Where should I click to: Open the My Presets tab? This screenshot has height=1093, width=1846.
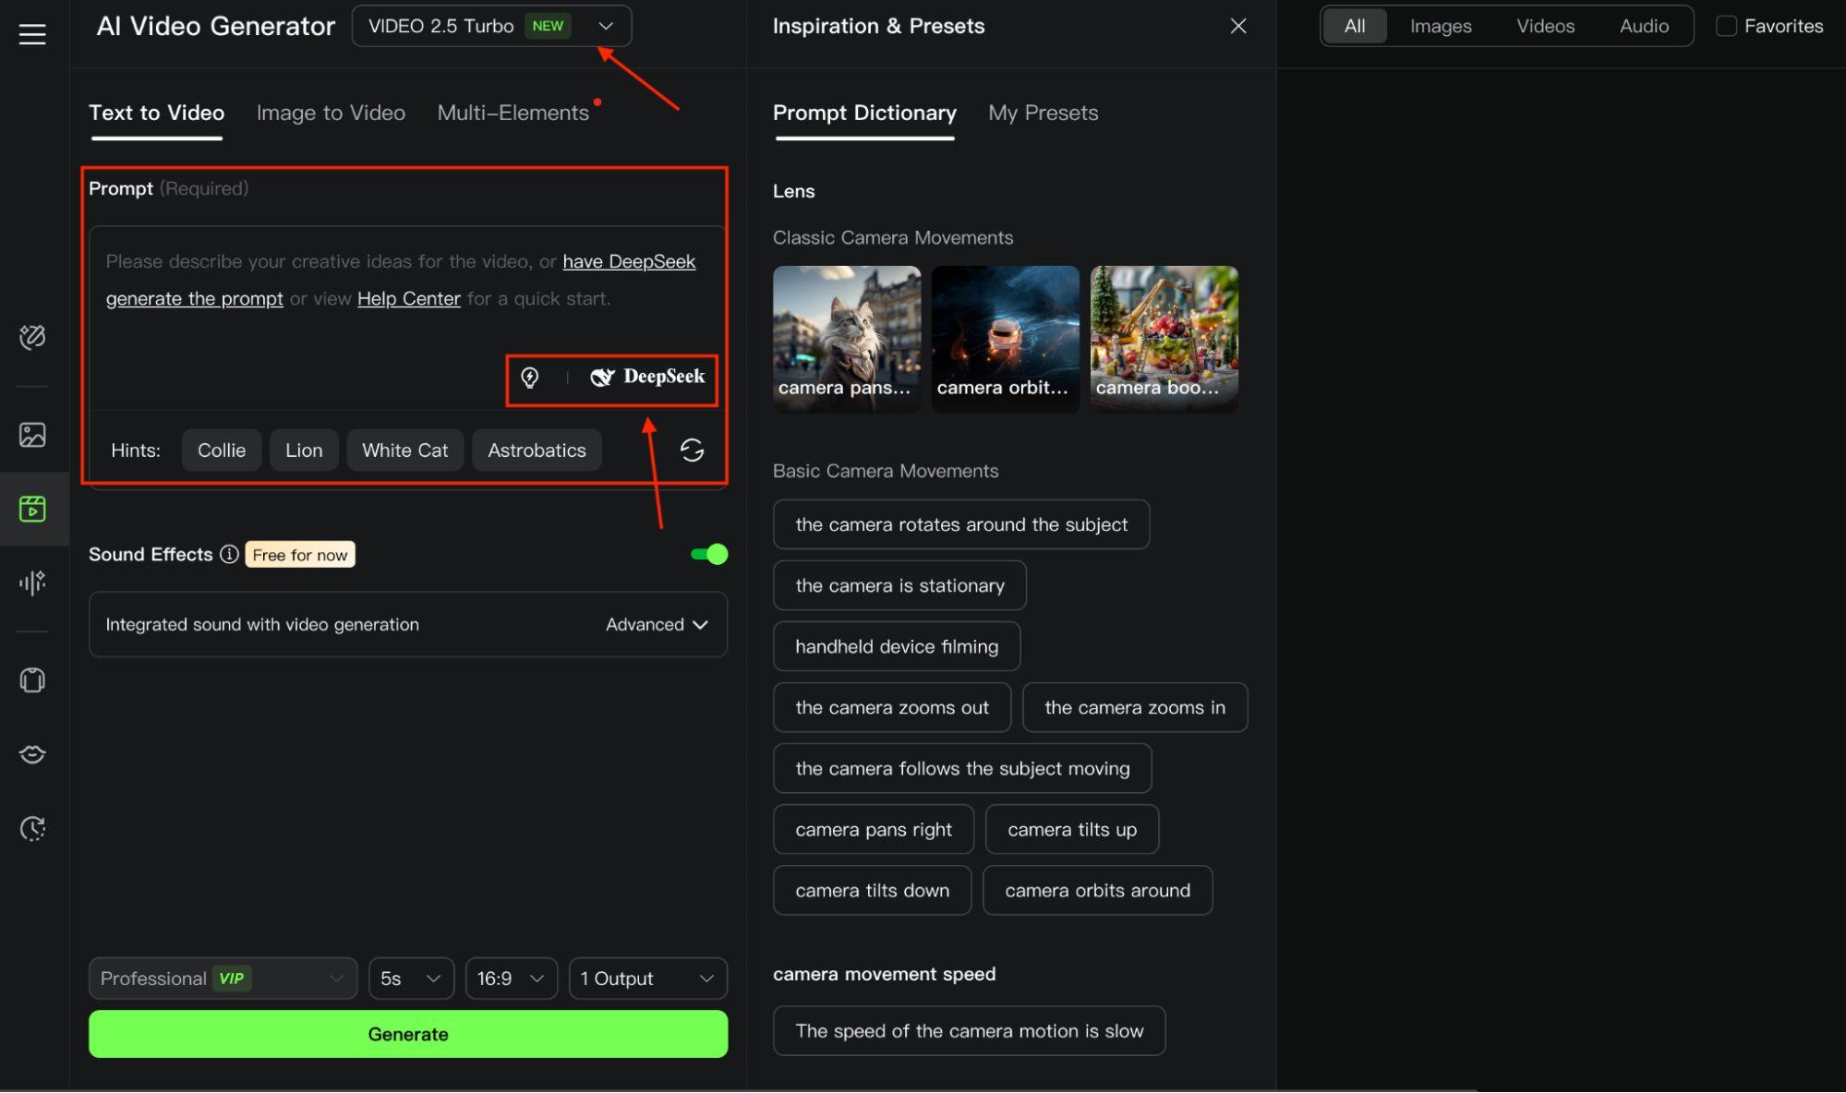tap(1043, 113)
